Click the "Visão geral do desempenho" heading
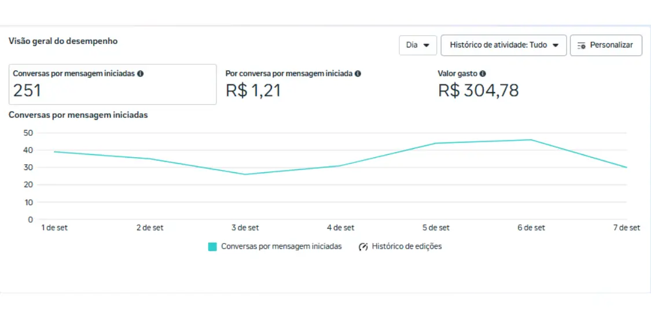Screen dimensions: 651x318 63,41
